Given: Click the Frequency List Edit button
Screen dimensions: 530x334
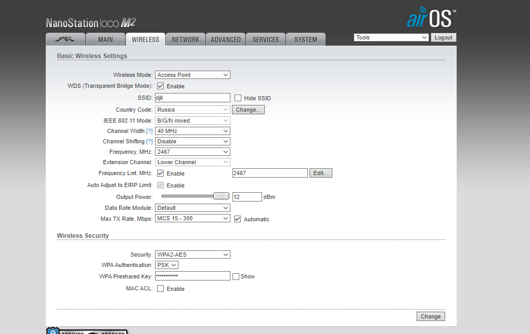Looking at the screenshot, I should [320, 173].
